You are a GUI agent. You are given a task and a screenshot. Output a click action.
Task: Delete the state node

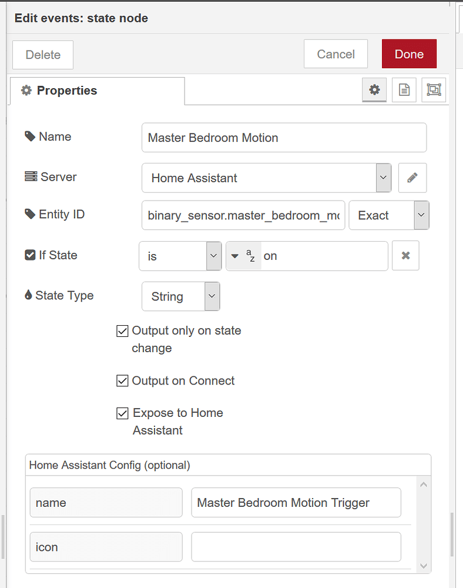click(42, 54)
